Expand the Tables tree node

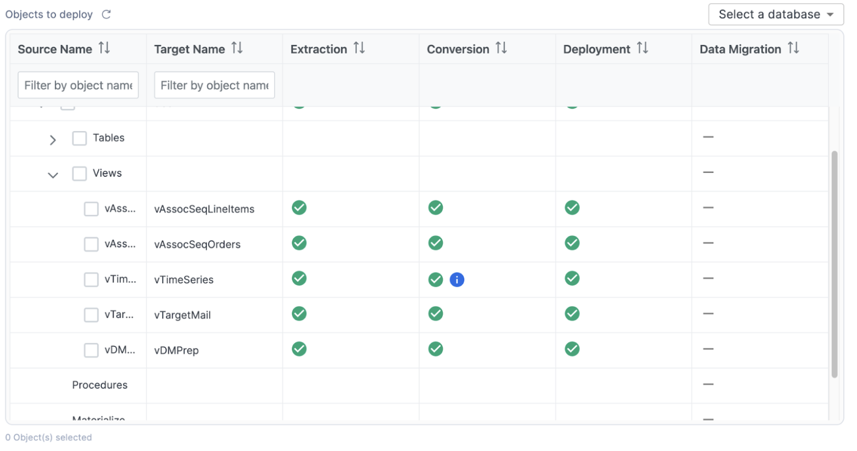pyautogui.click(x=53, y=140)
